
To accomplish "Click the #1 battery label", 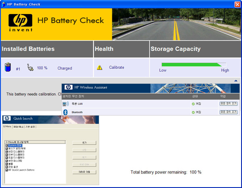I will [x=18, y=69].
